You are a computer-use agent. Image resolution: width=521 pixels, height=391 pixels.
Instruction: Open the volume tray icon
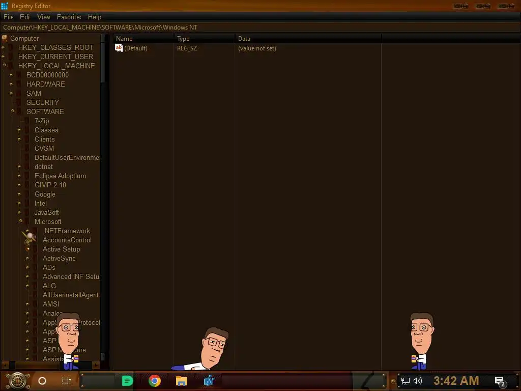418,381
